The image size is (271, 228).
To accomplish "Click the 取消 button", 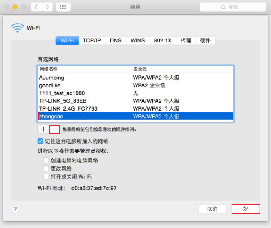I will [x=212, y=209].
